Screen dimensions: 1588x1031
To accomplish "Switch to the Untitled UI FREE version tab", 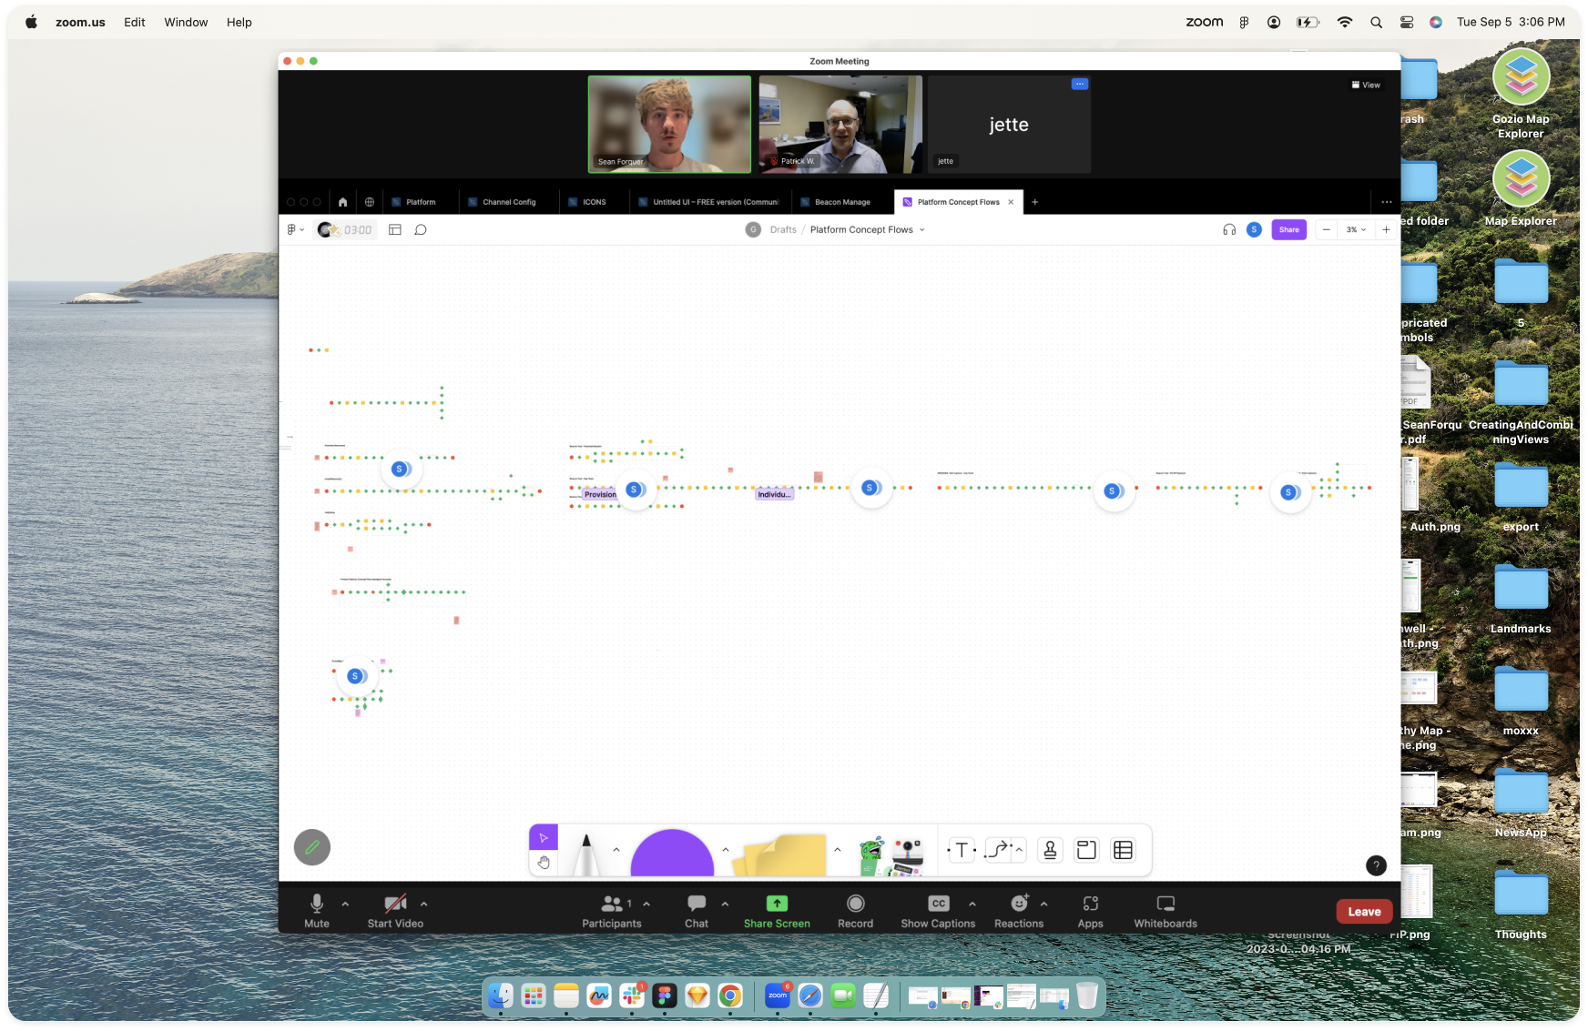I will [709, 202].
